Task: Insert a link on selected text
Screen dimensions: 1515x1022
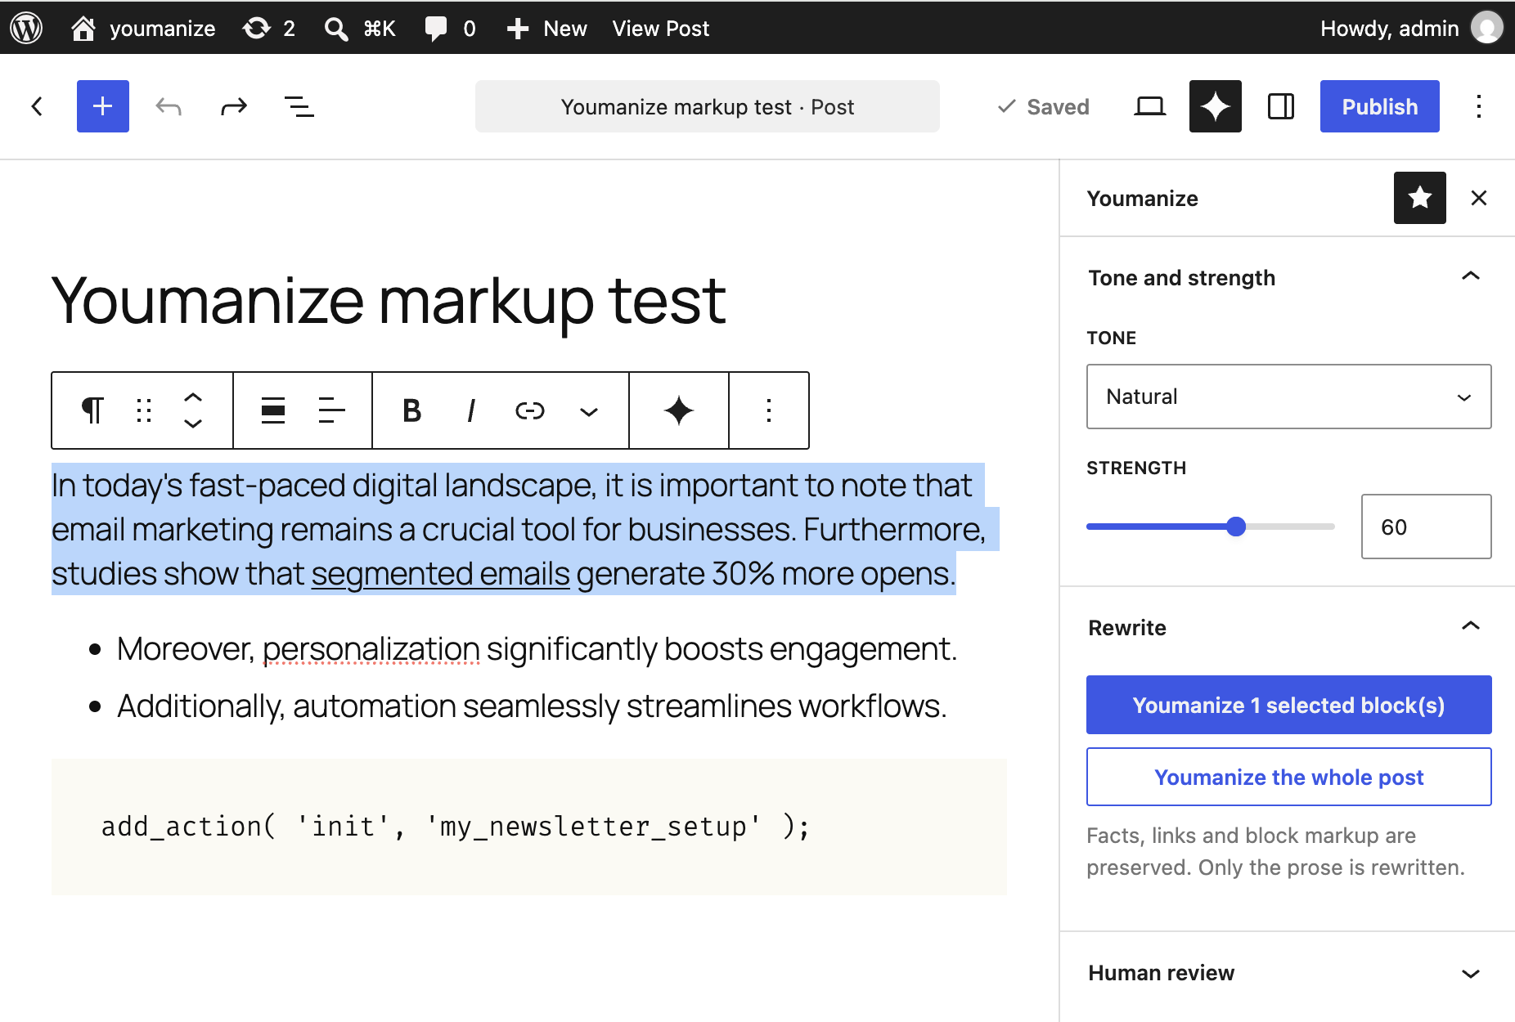Action: point(530,410)
